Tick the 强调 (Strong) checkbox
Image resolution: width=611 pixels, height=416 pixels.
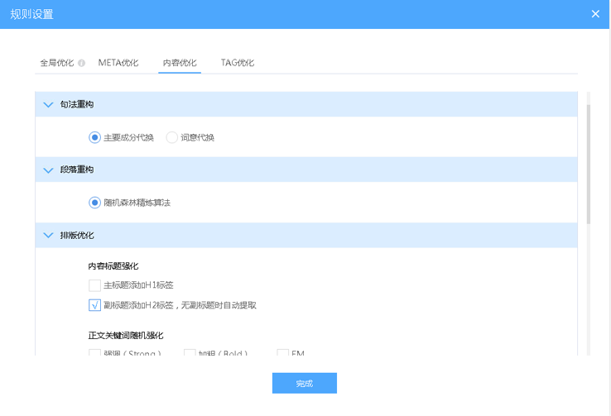point(94,354)
